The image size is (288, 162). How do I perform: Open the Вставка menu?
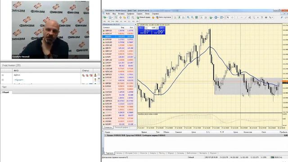121,13
